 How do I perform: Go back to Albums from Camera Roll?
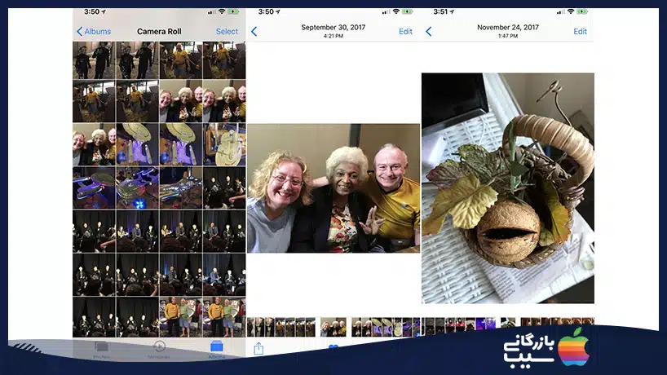93,32
